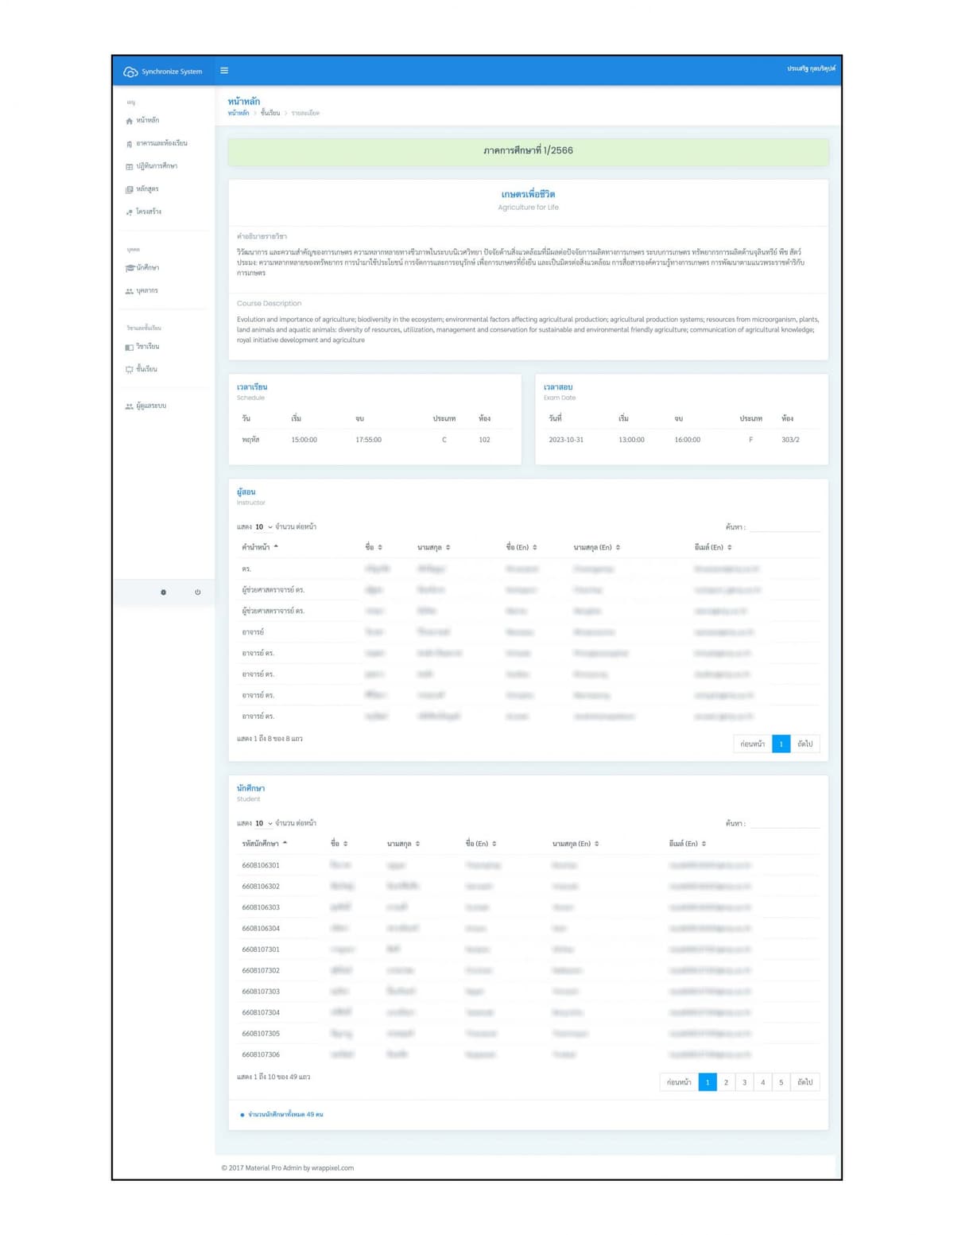The image size is (954, 1235).
Task: Click the building icon for อาคารและห้องเรียน
Action: click(130, 144)
